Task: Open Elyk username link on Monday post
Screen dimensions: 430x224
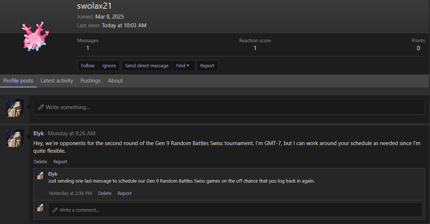Action: [x=38, y=133]
